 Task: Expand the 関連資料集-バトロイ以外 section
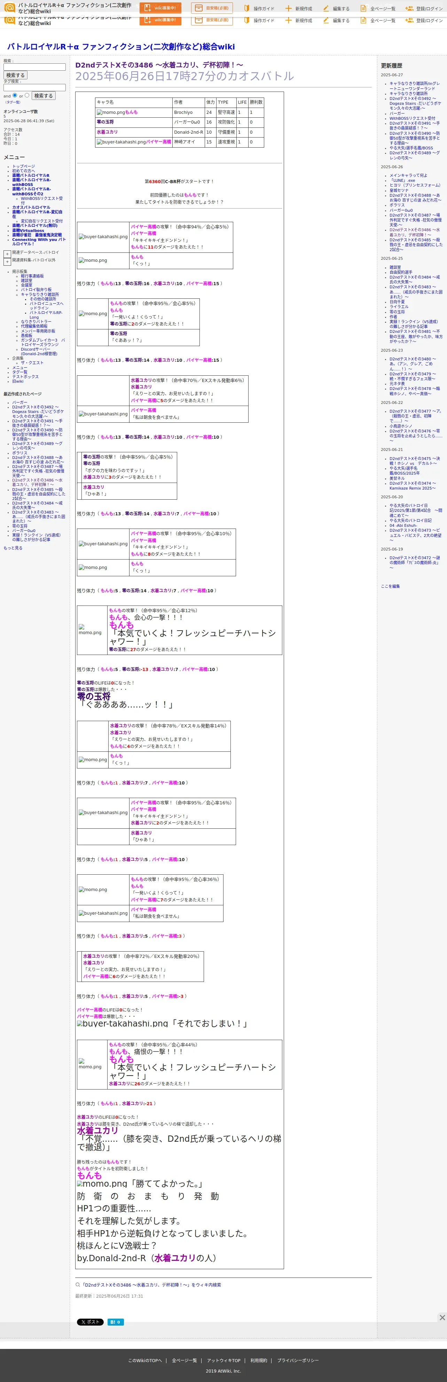(x=7, y=262)
